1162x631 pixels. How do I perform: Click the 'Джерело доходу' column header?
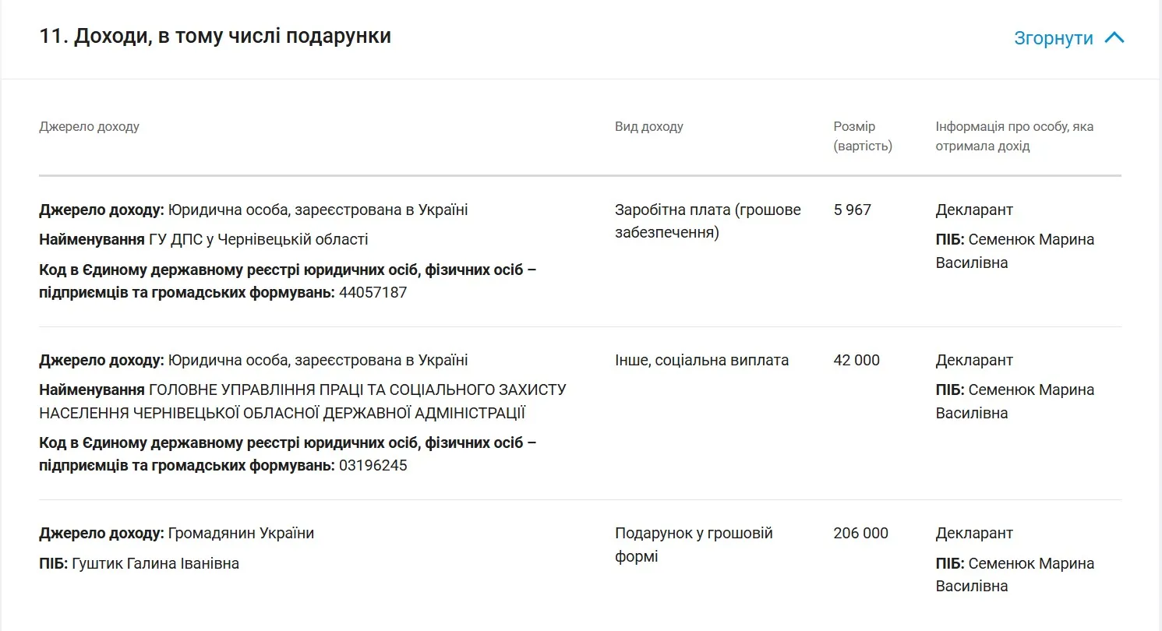click(89, 126)
